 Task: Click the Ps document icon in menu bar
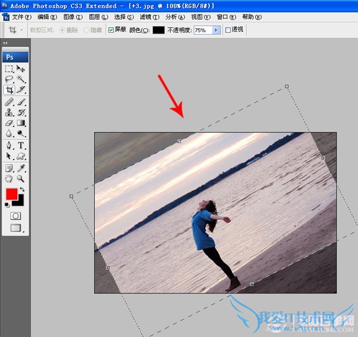click(6, 17)
